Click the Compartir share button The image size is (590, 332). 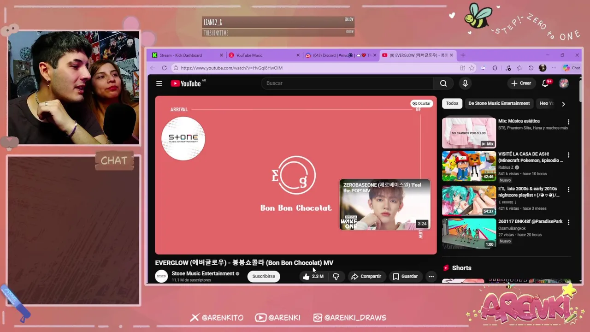click(366, 276)
